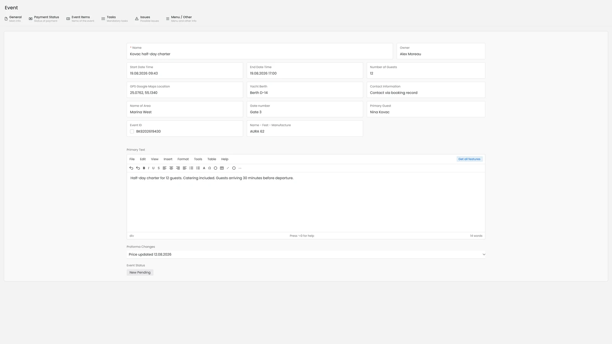The image size is (612, 344).
Task: Focus the Start Date Time field
Action: click(x=185, y=71)
